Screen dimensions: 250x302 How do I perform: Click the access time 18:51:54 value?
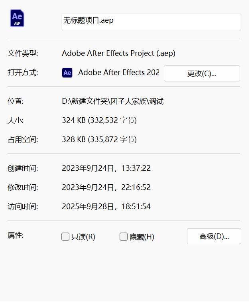click(x=106, y=207)
